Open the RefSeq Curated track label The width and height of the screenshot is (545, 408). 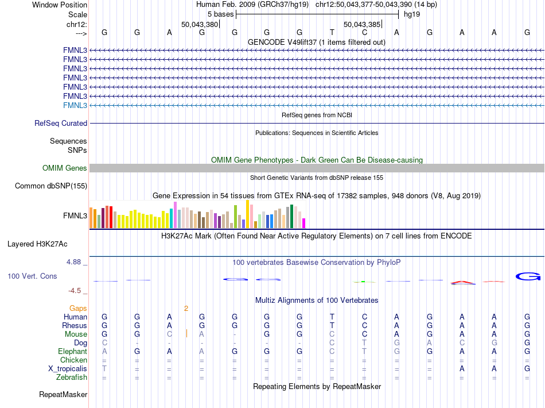61,123
